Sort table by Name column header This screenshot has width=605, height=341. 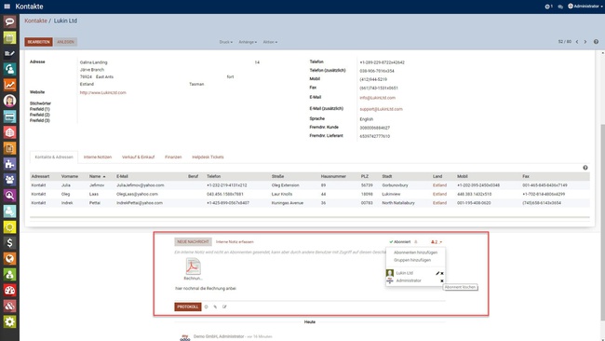[x=97, y=176]
